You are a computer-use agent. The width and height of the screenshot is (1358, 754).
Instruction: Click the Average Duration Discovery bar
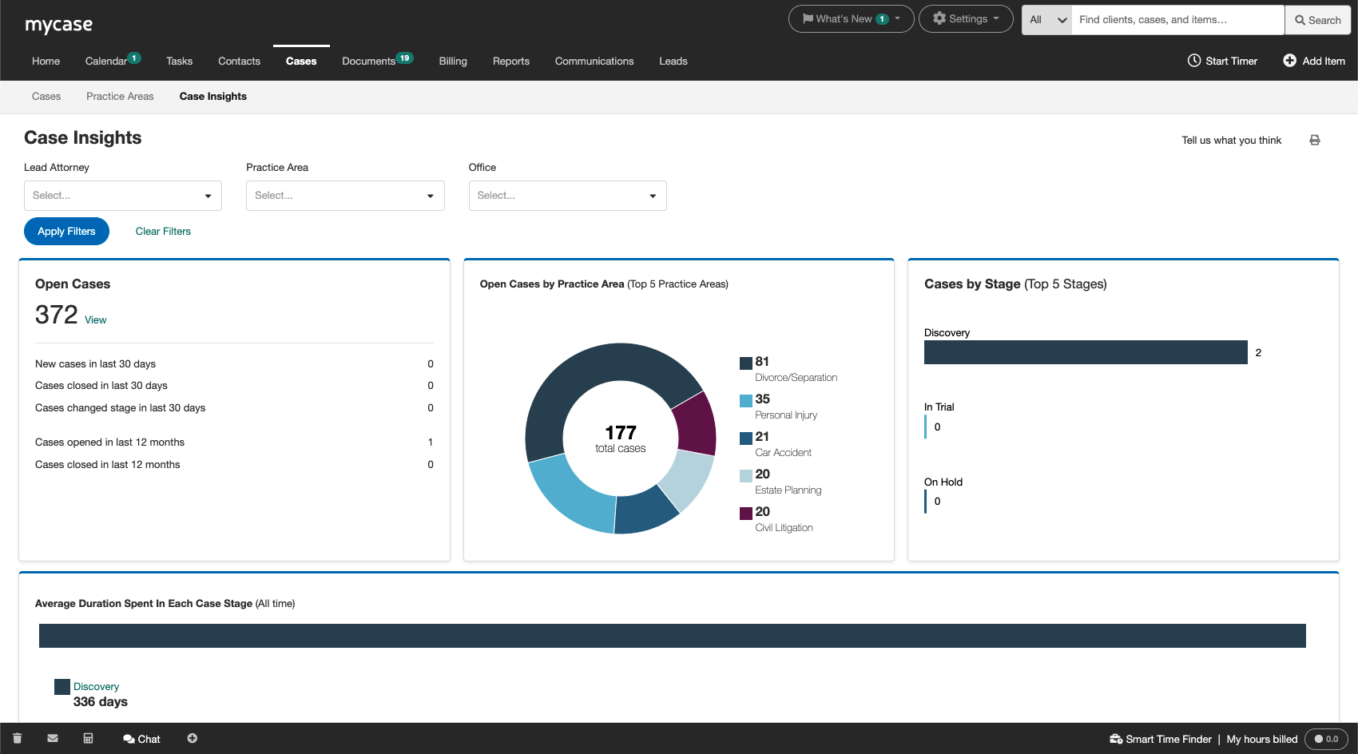tap(673, 636)
